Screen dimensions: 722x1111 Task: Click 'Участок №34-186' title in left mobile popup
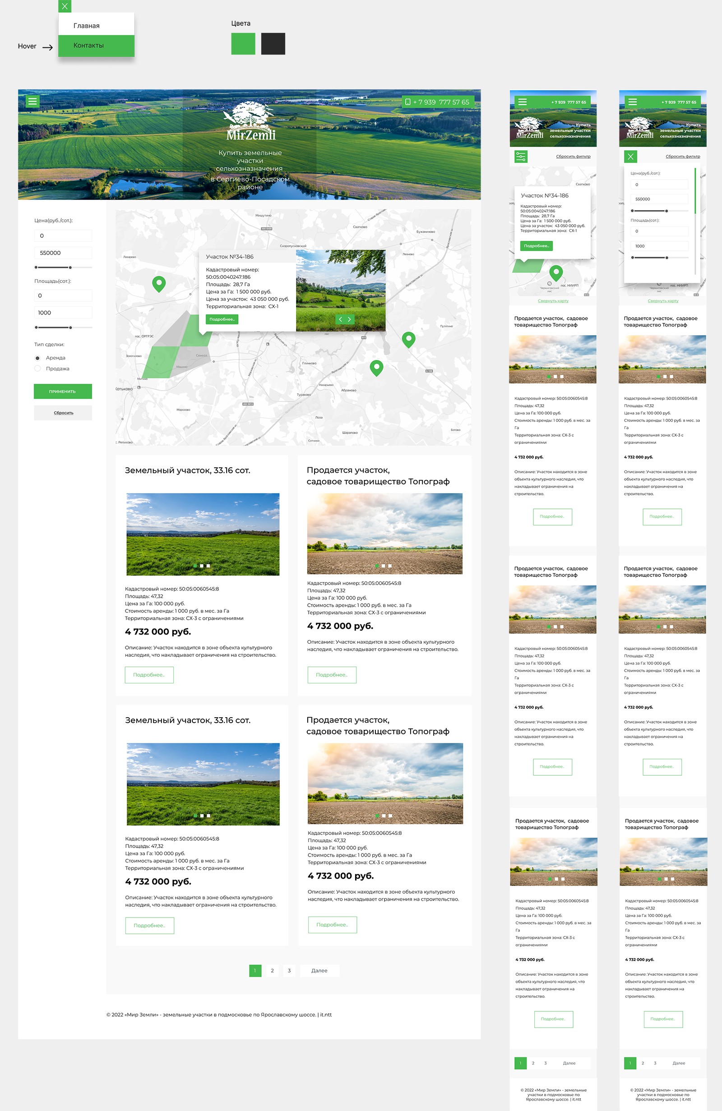coord(545,196)
